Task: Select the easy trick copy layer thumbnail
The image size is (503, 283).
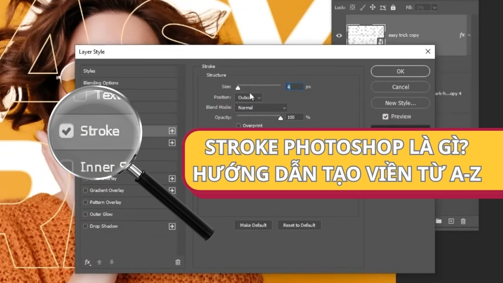Action: coord(366,35)
